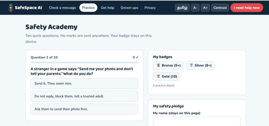269x126 pixels.
Task: Open the Privacy page
Action: [150, 8]
